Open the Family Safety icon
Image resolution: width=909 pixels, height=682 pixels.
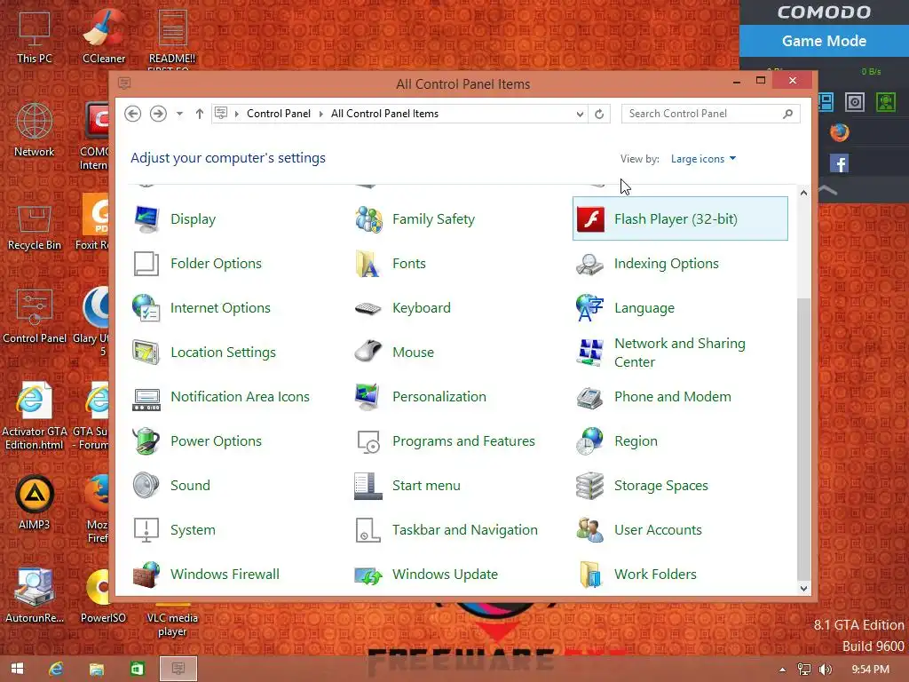tap(368, 219)
